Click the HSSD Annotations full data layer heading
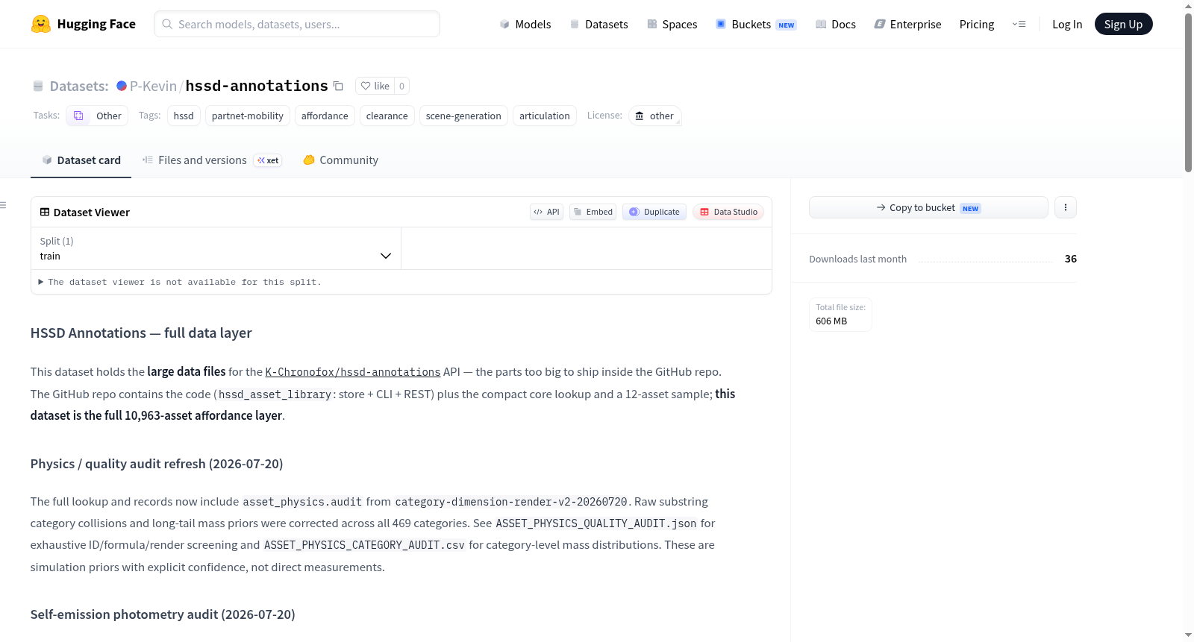This screenshot has height=642, width=1194. click(141, 333)
